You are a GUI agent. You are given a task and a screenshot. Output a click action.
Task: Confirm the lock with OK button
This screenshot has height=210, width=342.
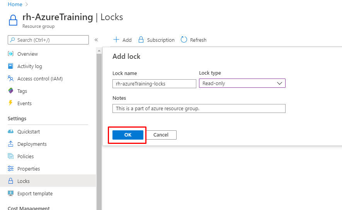[128, 135]
